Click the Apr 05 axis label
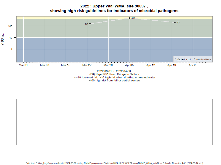221x165 pixels. coord(129,65)
